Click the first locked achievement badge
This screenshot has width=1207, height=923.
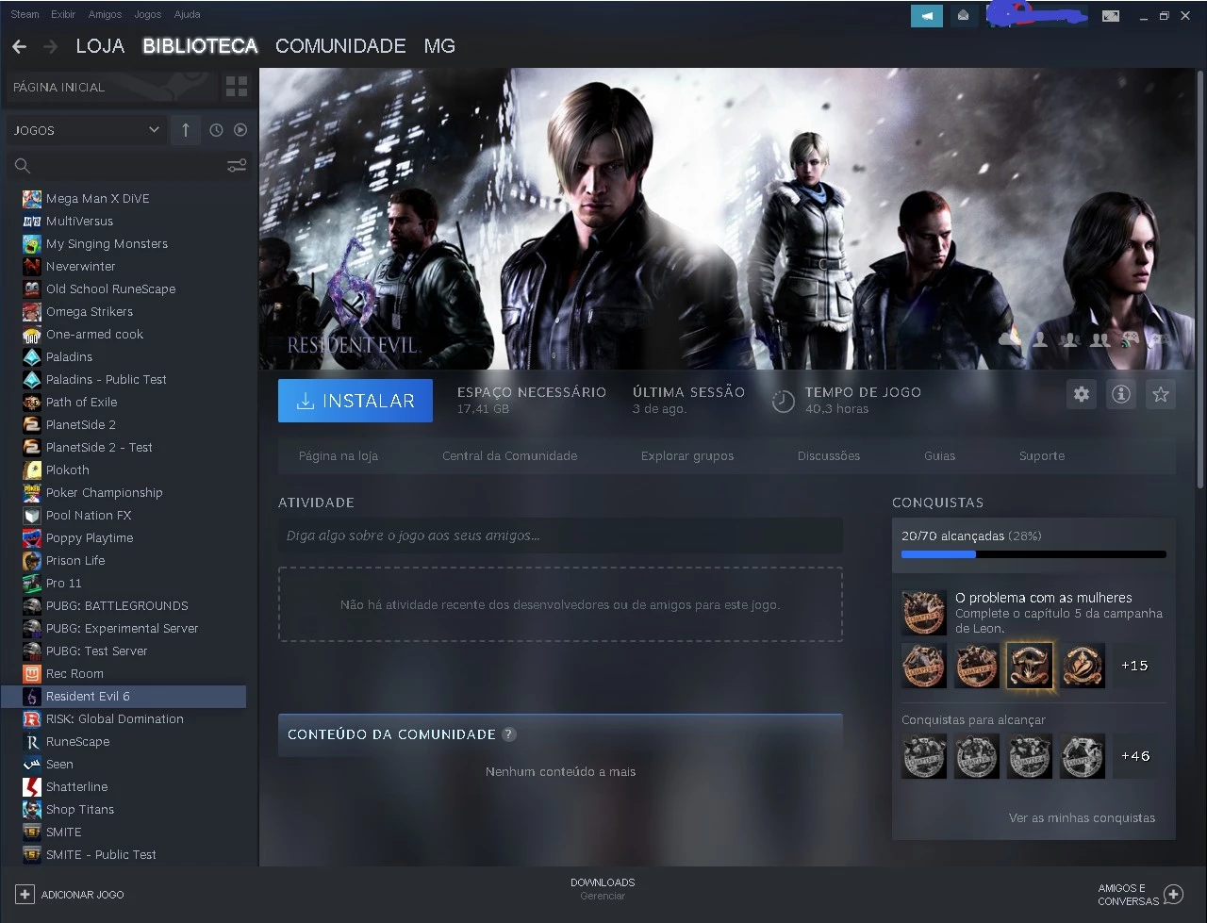[924, 756]
